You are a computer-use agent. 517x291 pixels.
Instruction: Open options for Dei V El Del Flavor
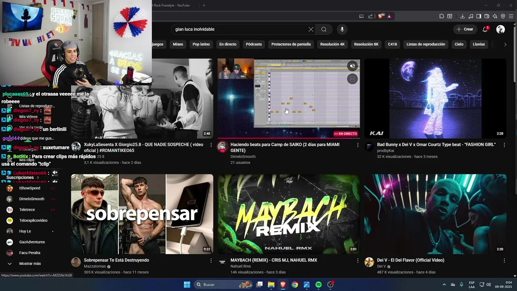click(x=504, y=261)
